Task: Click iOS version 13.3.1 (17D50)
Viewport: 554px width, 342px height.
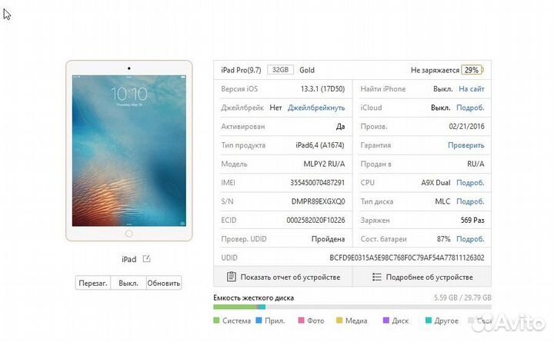Action: click(x=322, y=89)
